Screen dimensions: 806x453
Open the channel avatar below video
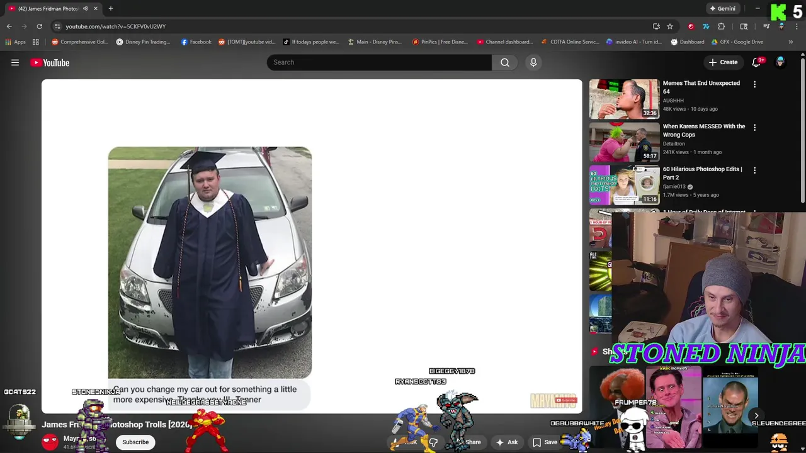pyautogui.click(x=50, y=442)
